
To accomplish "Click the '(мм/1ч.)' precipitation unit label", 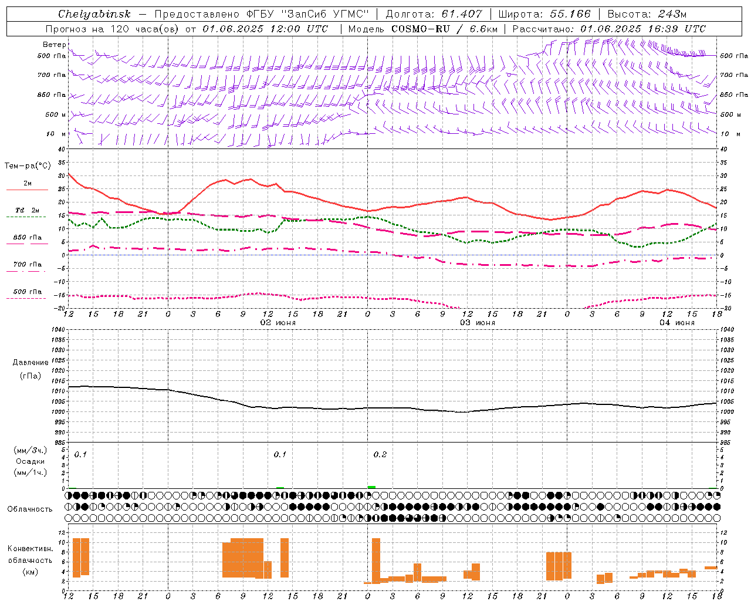I will click(31, 472).
